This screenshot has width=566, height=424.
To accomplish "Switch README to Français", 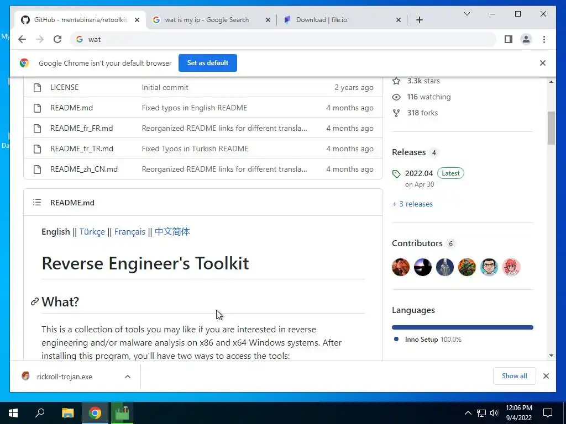I will pyautogui.click(x=129, y=231).
